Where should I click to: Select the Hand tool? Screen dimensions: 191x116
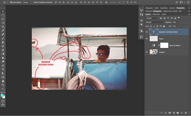tap(3, 81)
